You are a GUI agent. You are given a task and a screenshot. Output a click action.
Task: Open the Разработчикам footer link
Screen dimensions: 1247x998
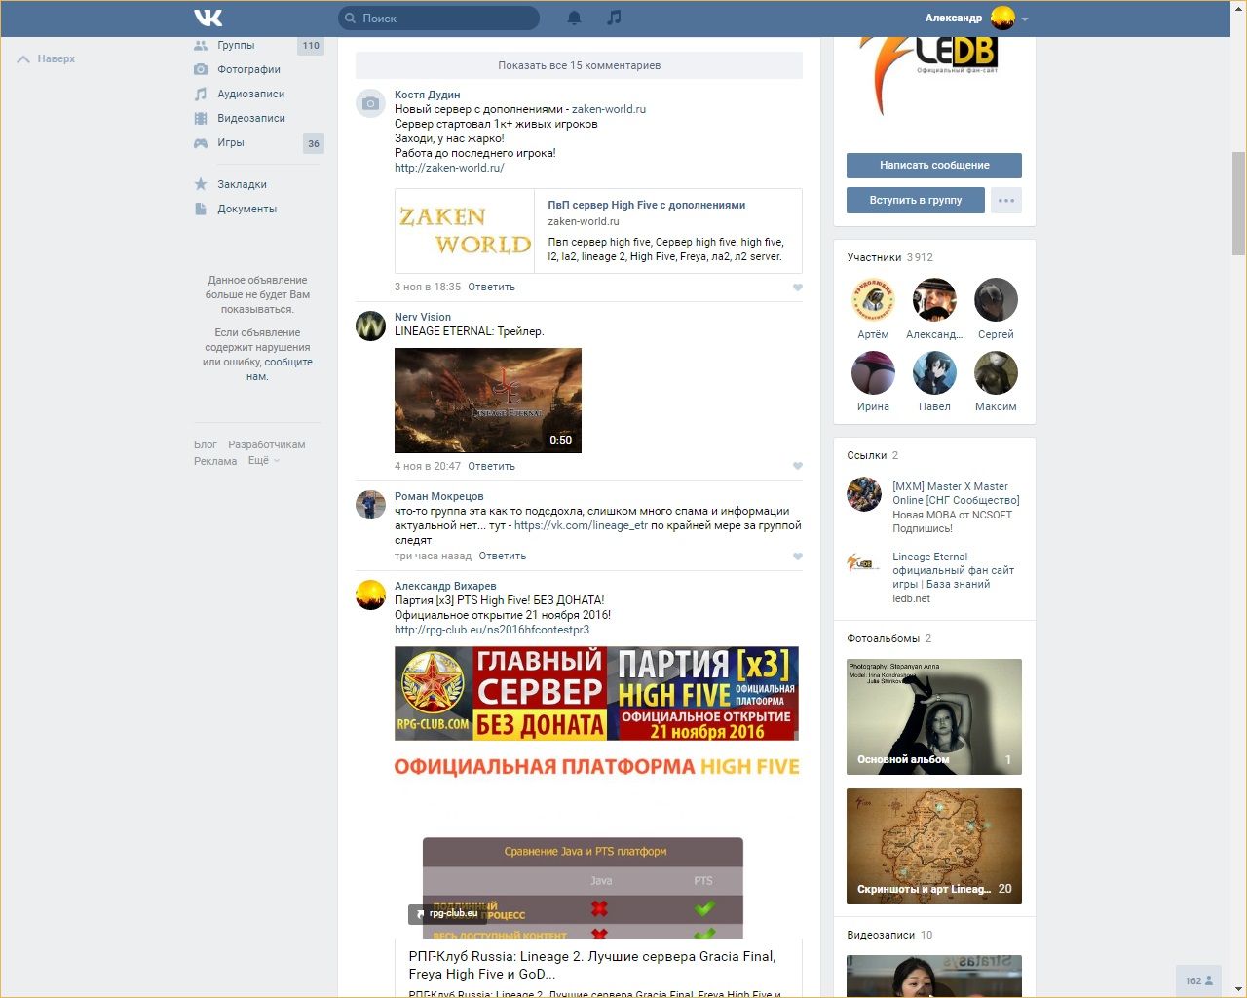pos(267,445)
